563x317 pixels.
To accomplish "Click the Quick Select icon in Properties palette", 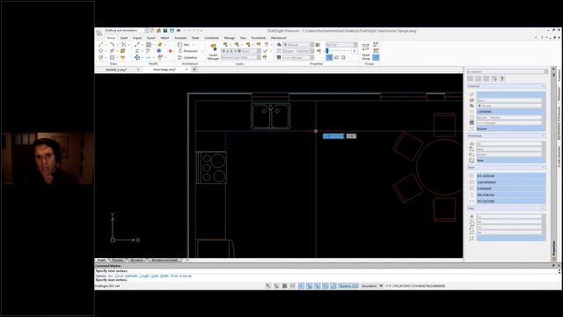I will point(494,78).
